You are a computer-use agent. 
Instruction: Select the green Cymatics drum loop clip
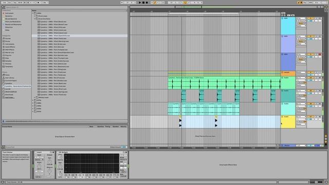pyautogui.click(x=224, y=83)
